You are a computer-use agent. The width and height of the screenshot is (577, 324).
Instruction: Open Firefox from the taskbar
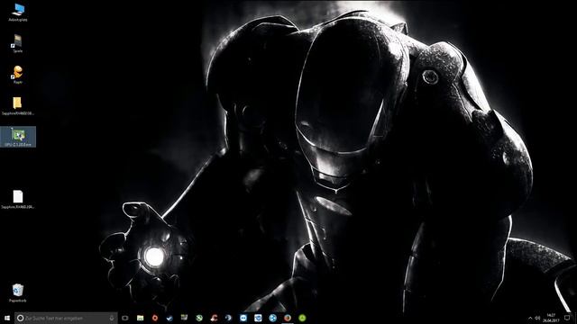click(288, 318)
